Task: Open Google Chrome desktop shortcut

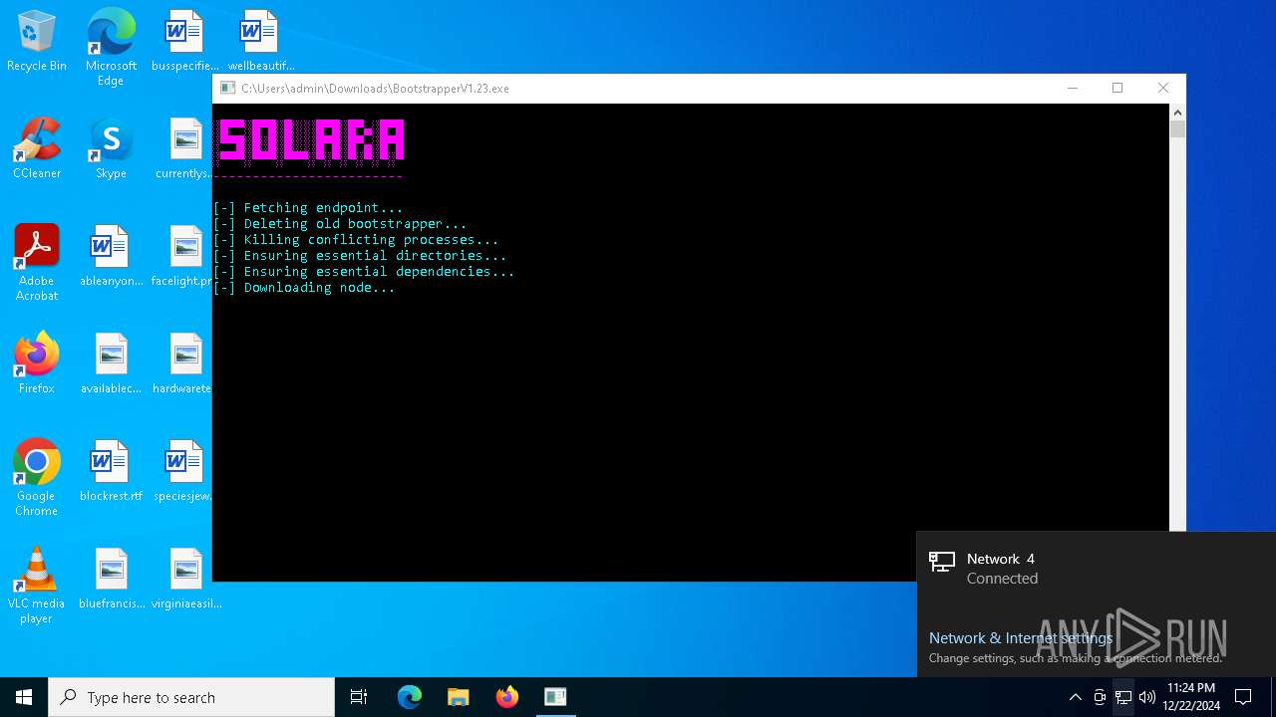Action: tap(37, 478)
